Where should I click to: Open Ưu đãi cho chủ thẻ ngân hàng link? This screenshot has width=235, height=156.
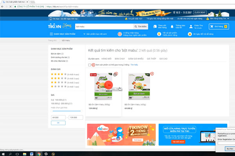(190, 19)
